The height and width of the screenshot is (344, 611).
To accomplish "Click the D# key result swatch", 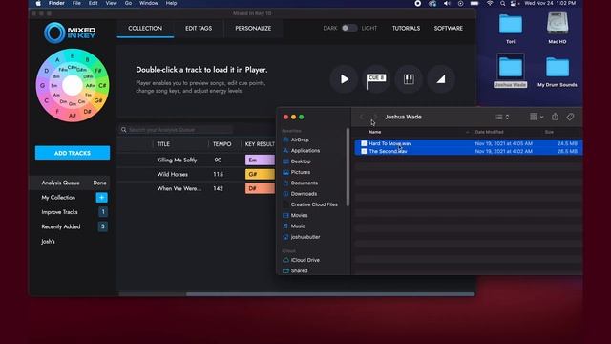I will (x=260, y=188).
